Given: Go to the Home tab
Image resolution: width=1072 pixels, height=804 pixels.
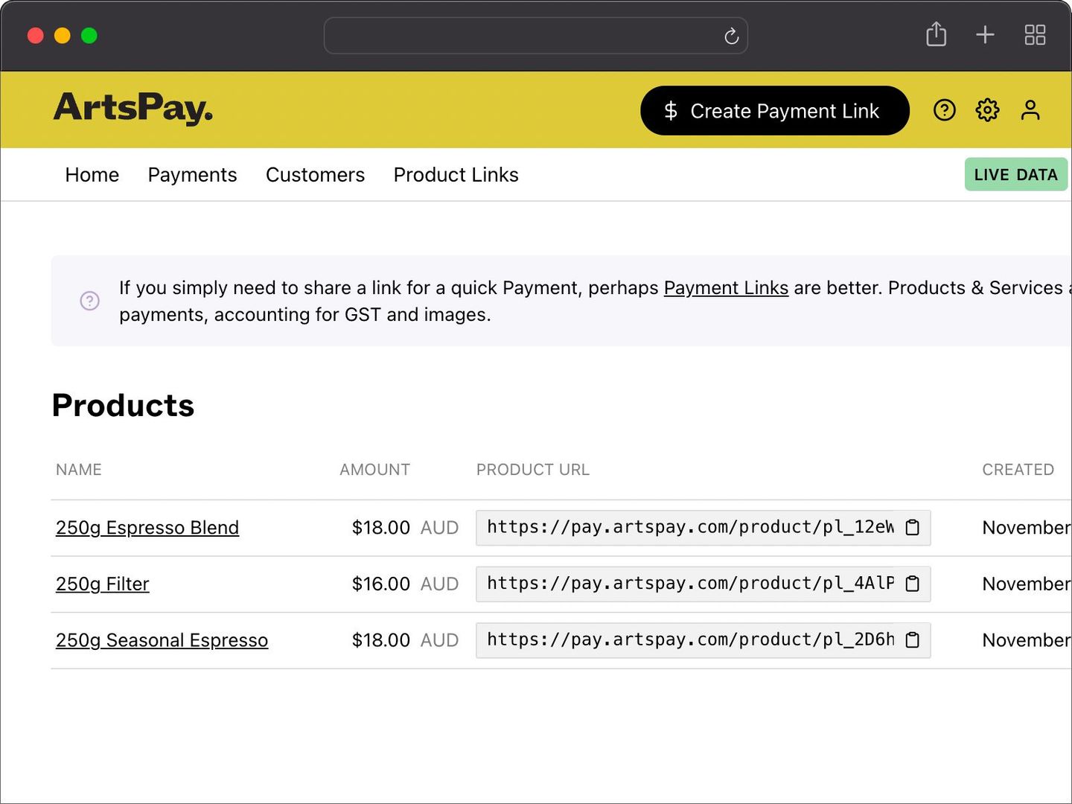Looking at the screenshot, I should (92, 175).
